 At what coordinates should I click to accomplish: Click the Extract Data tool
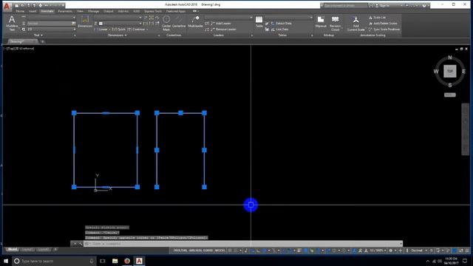(281, 23)
